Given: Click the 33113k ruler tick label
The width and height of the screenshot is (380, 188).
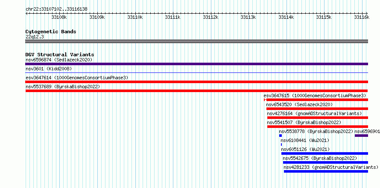Looking at the screenshot, I should tap(248, 17).
